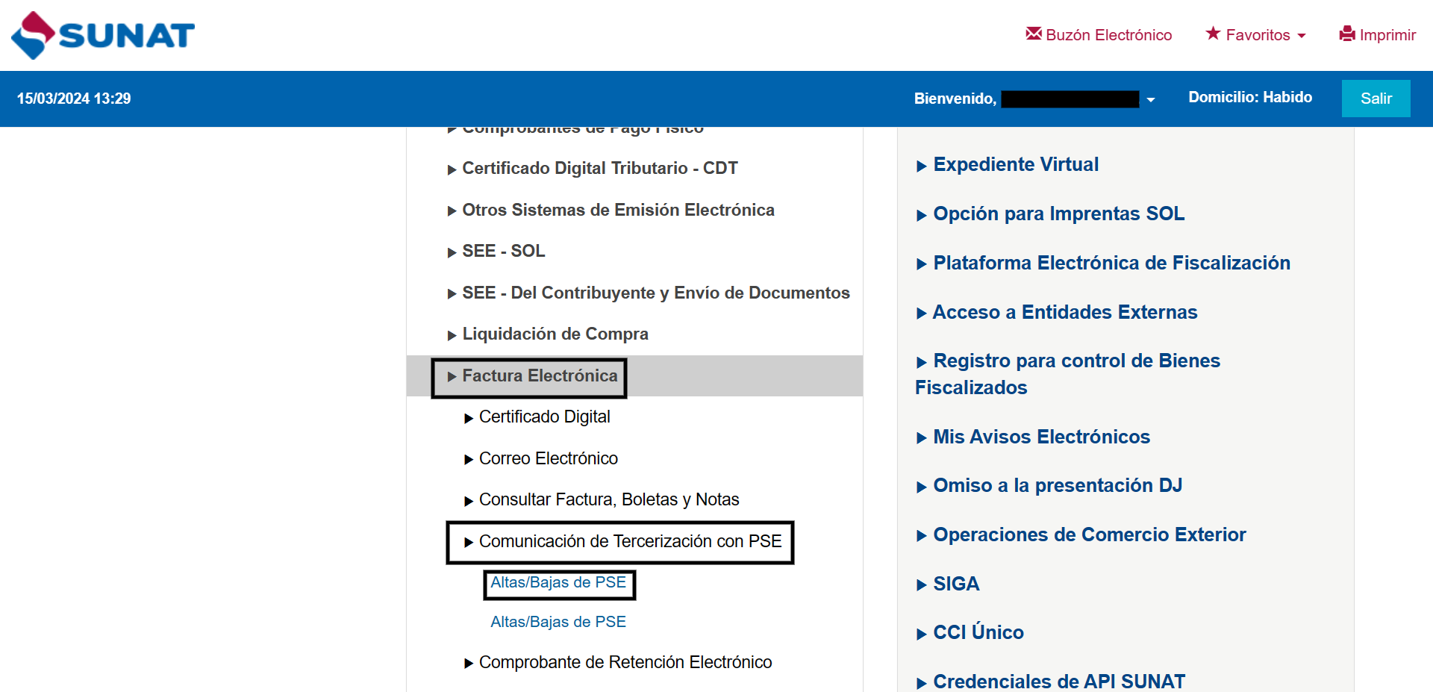1433x692 pixels.
Task: Click the Domicilio: Habido status text
Action: (x=1250, y=97)
